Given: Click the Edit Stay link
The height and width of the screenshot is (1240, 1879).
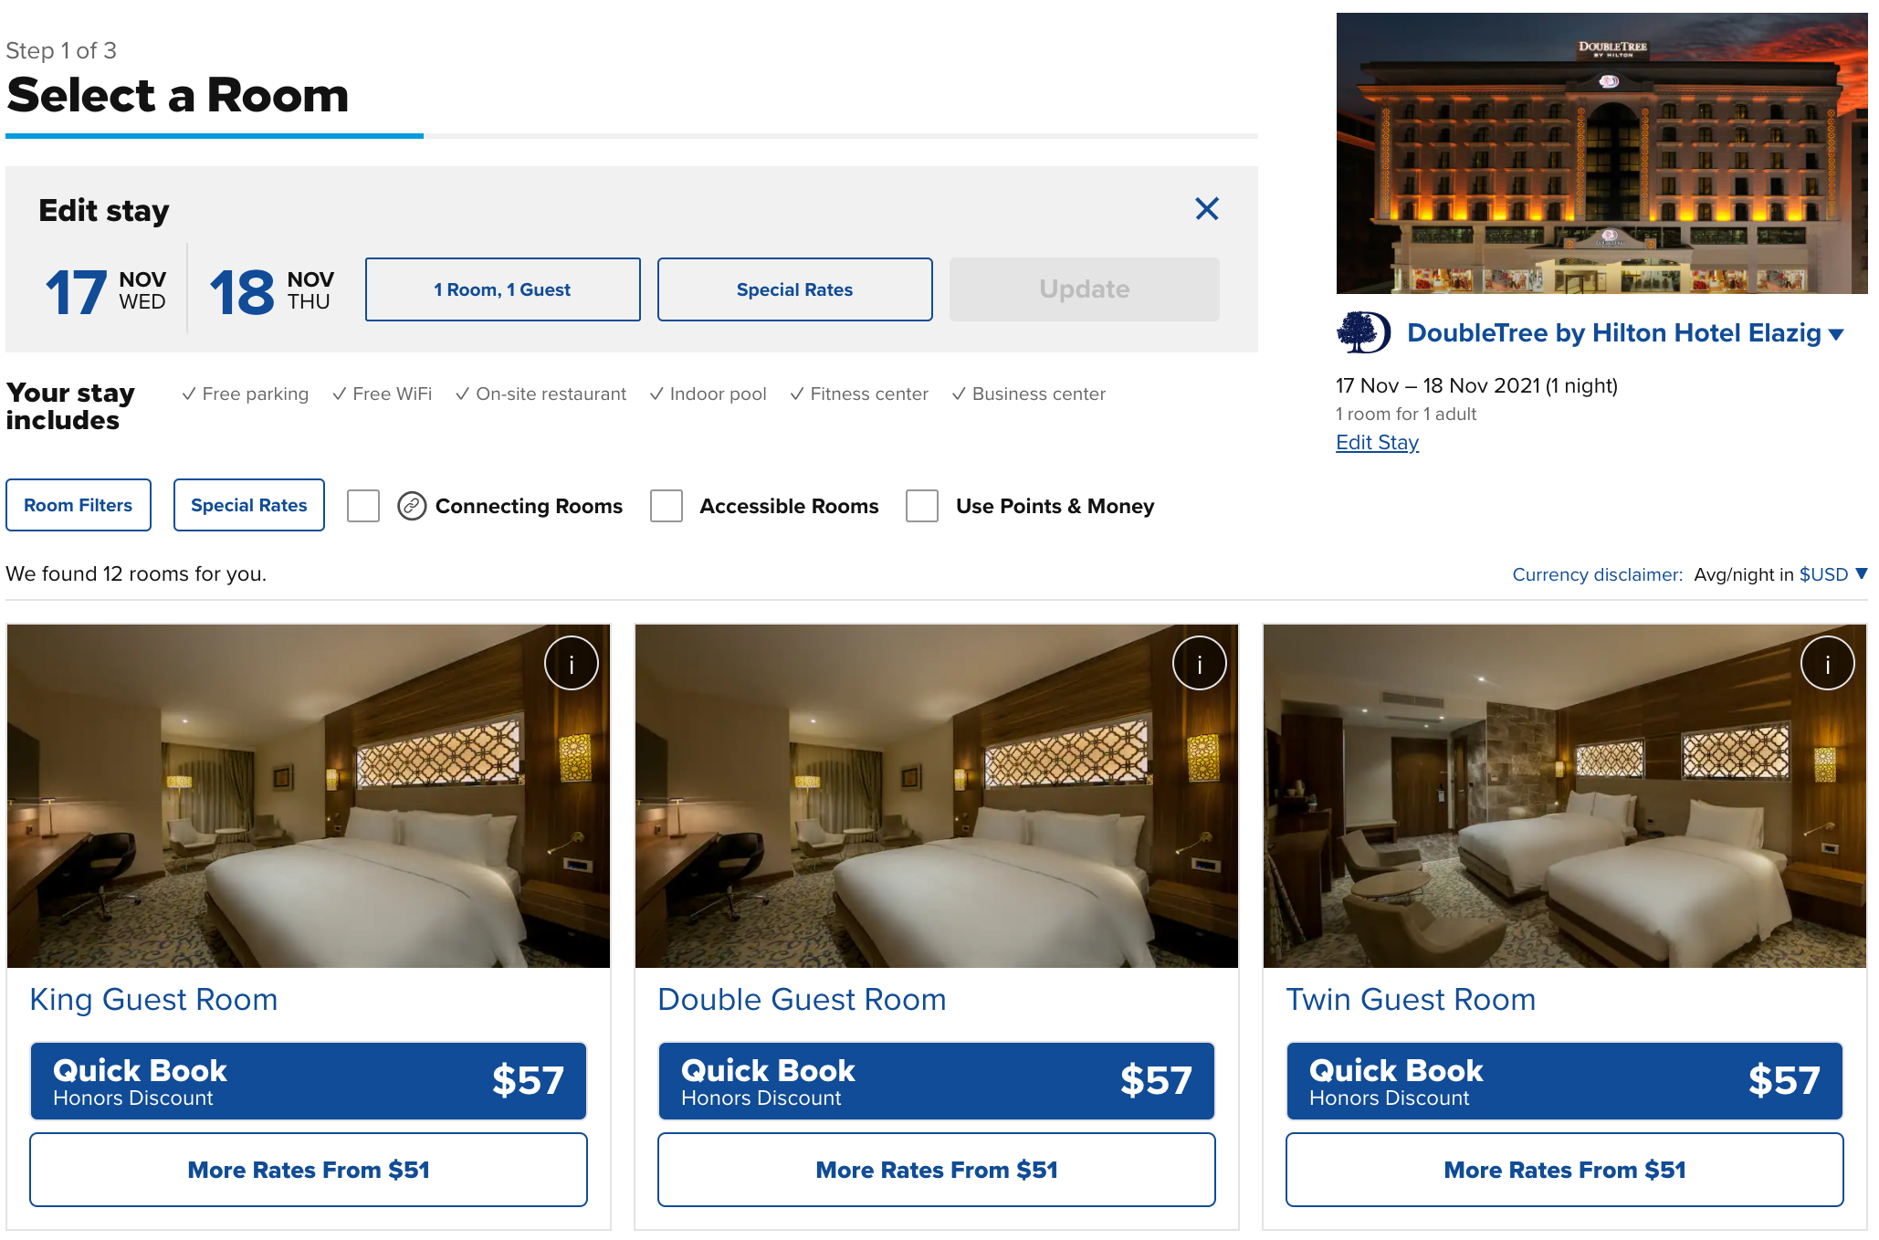Looking at the screenshot, I should pos(1377,443).
